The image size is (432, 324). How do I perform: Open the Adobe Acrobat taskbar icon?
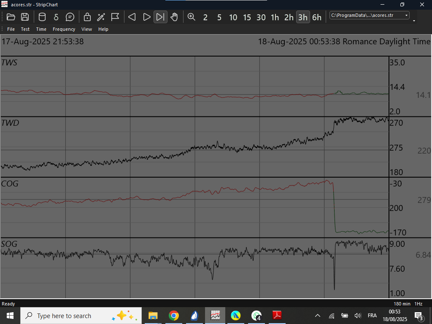pos(277,316)
